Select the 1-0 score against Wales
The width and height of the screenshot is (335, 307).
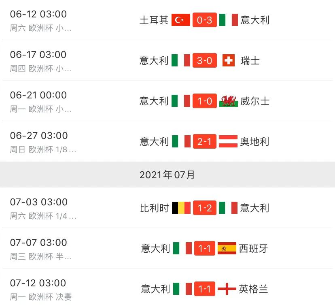[x=205, y=101]
